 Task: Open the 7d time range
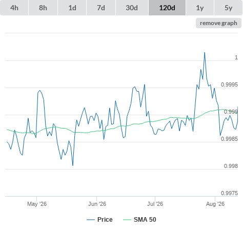coord(101,8)
